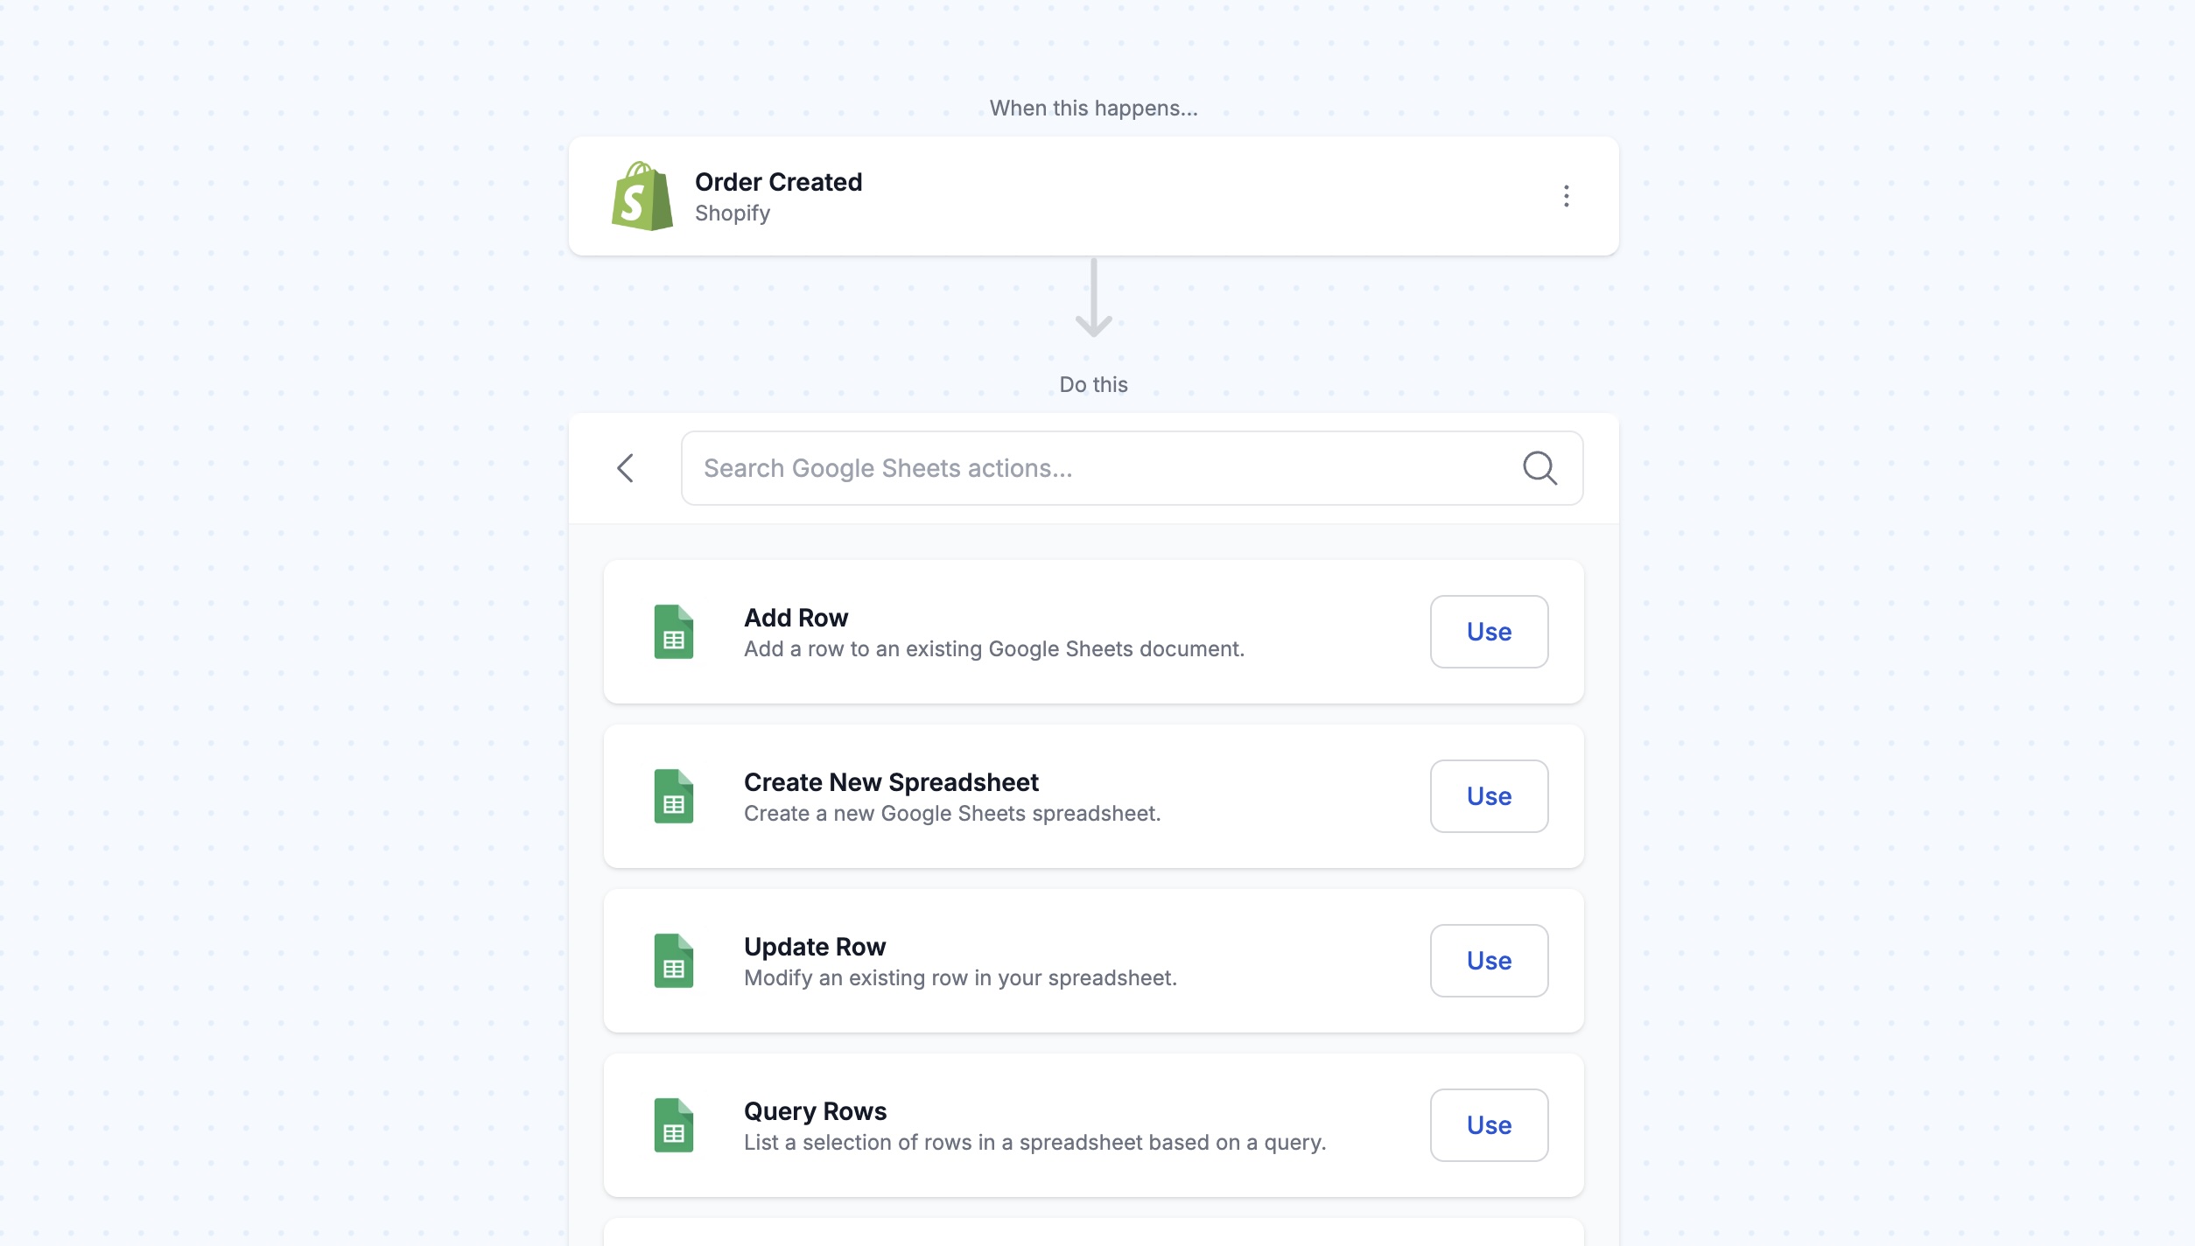The width and height of the screenshot is (2195, 1246).
Task: Select the Query Rows action title
Action: [815, 1111]
